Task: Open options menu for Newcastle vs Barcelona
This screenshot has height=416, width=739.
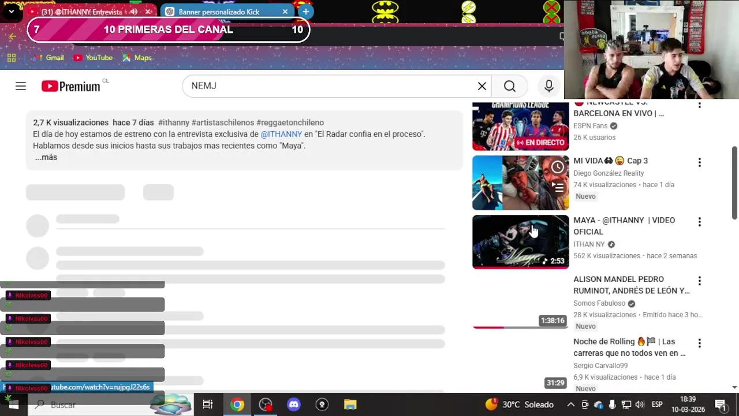Action: point(699,105)
